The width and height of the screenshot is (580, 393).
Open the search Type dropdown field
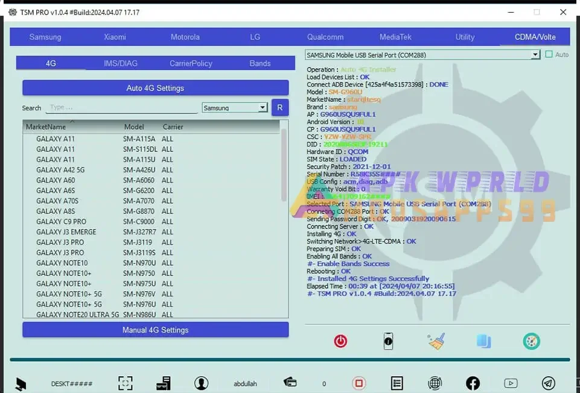(x=121, y=107)
